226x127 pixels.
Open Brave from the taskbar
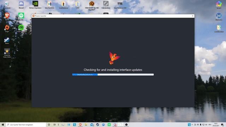(x=80, y=125)
